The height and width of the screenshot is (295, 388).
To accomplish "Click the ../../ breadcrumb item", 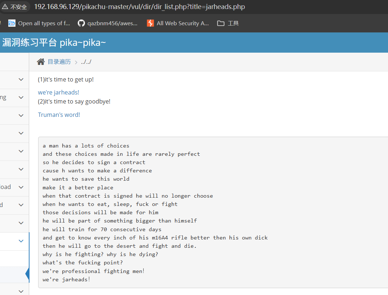I will pos(86,62).
